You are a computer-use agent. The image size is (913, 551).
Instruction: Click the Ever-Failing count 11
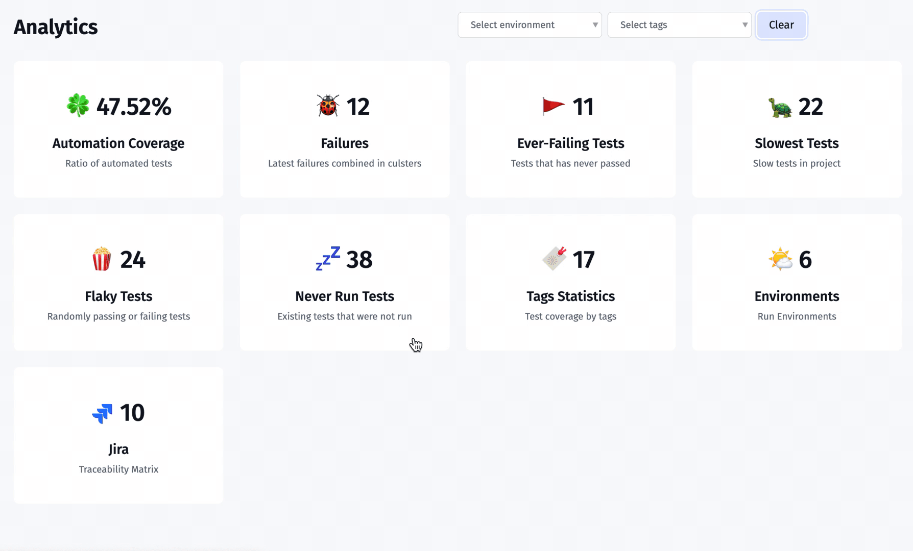pyautogui.click(x=583, y=107)
